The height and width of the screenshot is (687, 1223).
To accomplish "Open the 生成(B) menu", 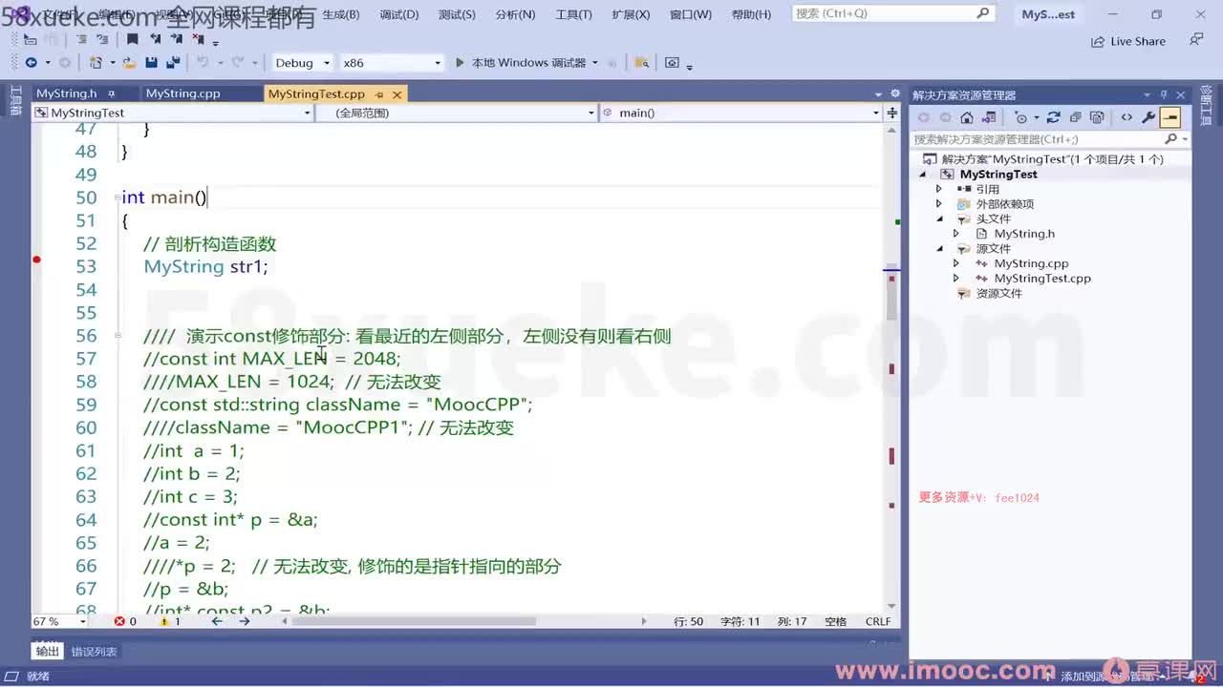I will pos(341,14).
